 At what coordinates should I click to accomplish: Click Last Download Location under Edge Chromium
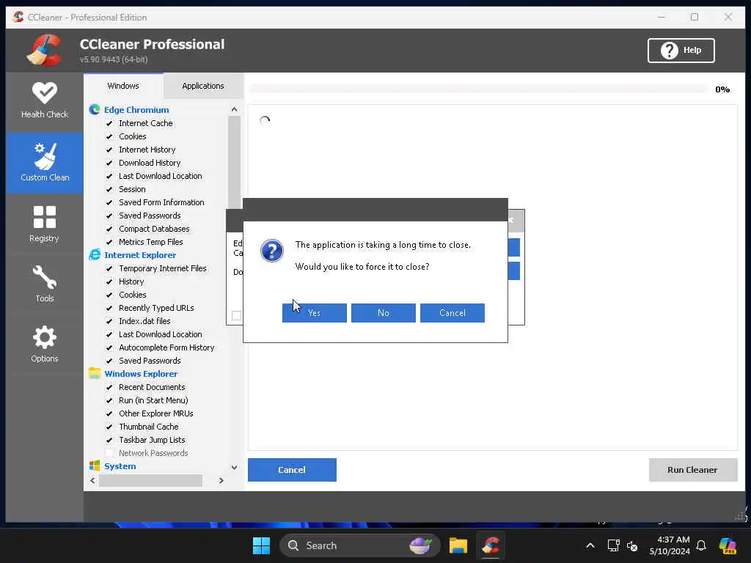161,176
